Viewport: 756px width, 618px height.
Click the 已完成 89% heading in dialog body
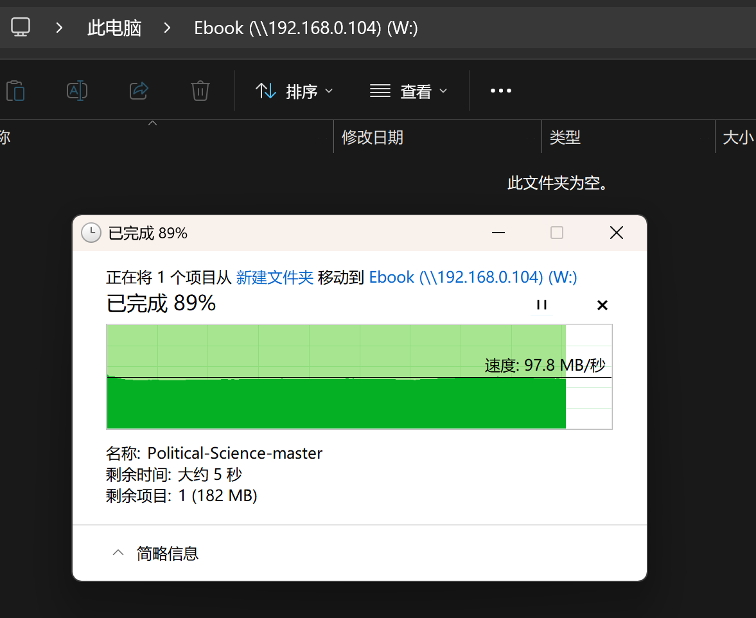tap(161, 303)
